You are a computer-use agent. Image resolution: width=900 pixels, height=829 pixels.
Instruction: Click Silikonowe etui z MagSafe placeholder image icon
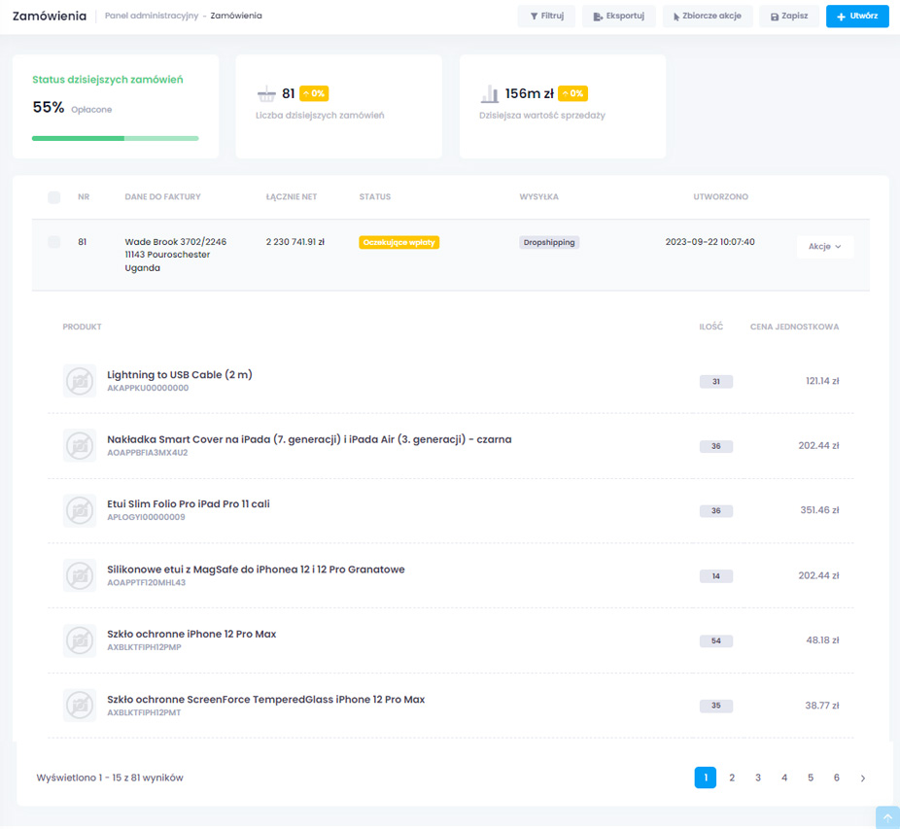pyautogui.click(x=79, y=575)
